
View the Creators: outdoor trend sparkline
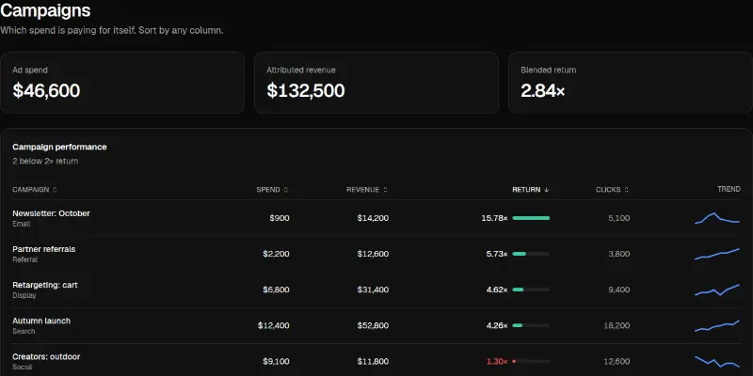[717, 361]
